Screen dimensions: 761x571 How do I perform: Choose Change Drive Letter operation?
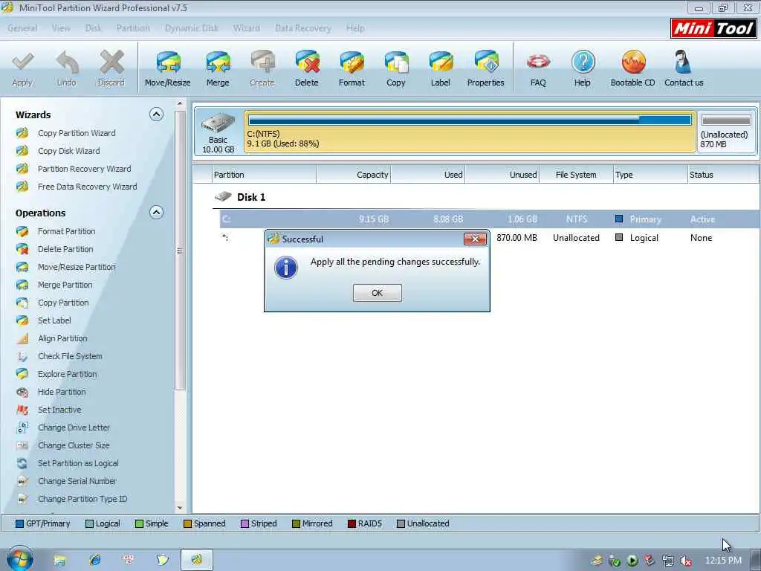pos(74,428)
